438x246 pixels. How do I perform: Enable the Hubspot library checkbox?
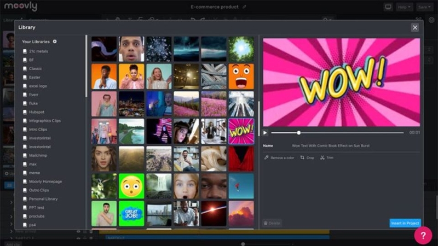[25, 112]
